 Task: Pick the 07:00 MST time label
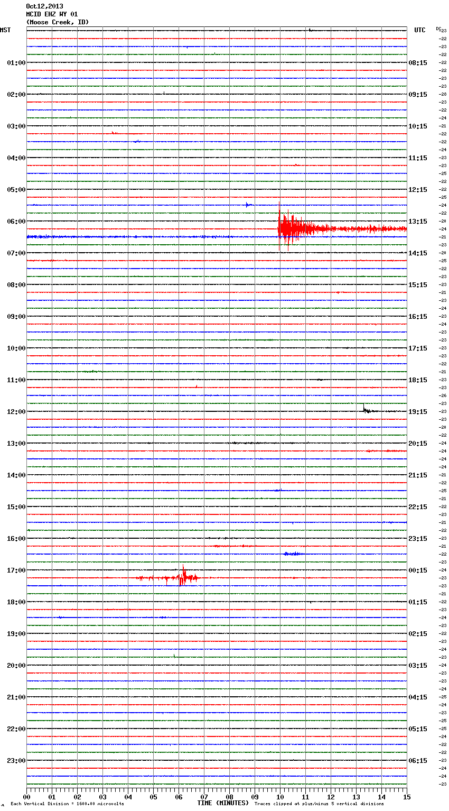[x=16, y=253]
